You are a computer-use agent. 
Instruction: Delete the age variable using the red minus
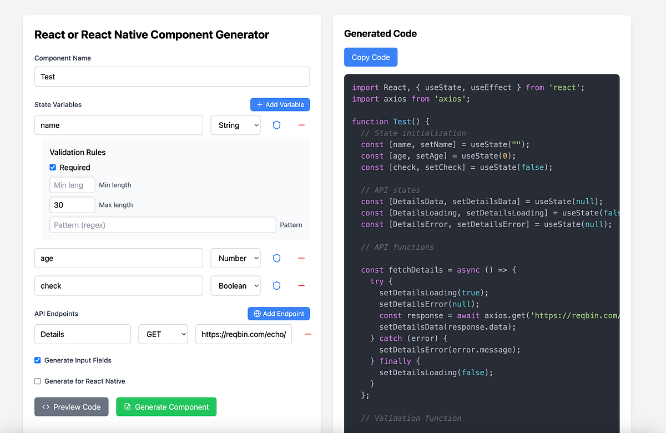(301, 258)
